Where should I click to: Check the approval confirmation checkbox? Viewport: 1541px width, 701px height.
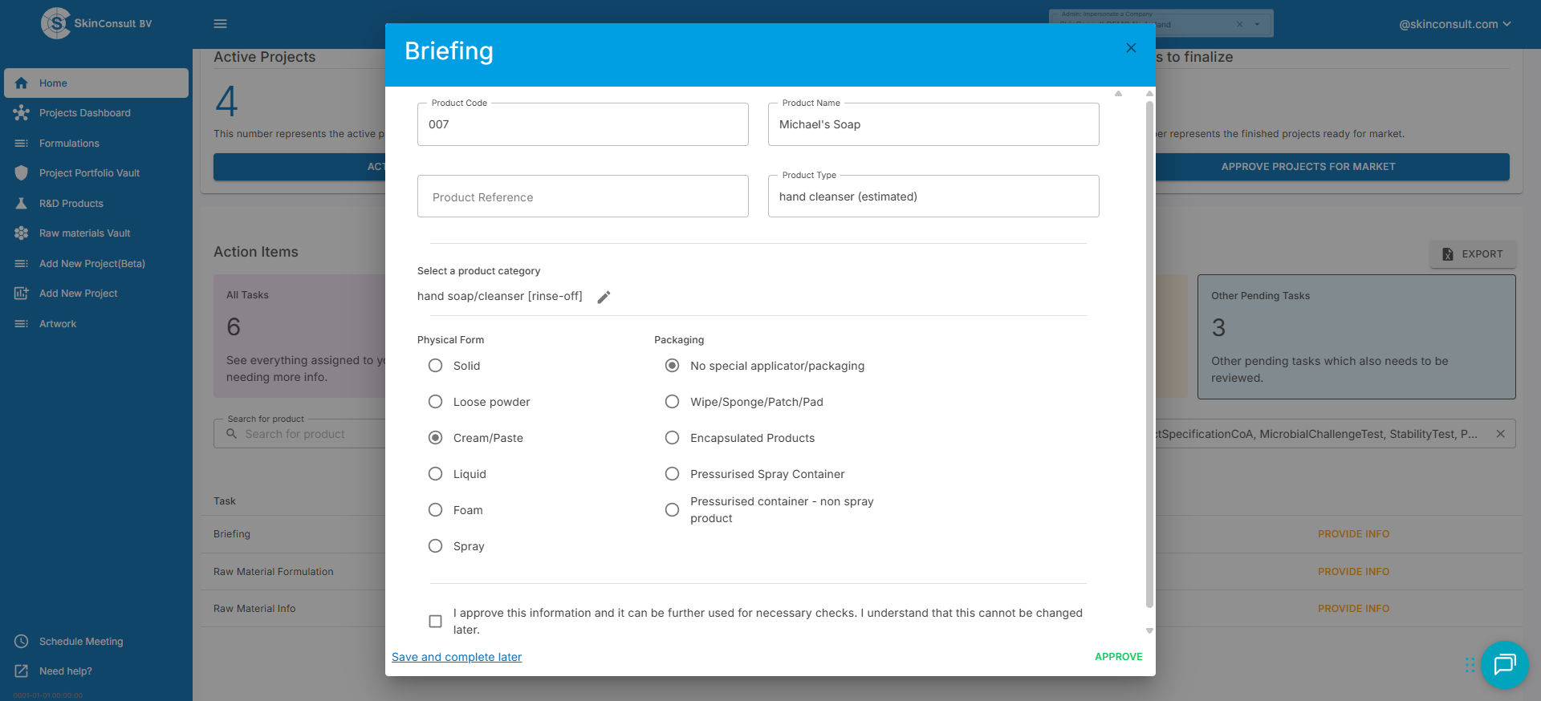[x=435, y=622]
